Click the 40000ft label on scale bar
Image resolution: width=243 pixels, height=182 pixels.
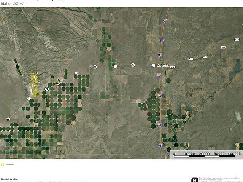(x=234, y=154)
